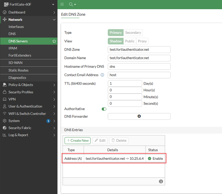Go to Static Routes in sidebar
Image resolution: width=222 pixels, height=194 pixels.
(18, 70)
